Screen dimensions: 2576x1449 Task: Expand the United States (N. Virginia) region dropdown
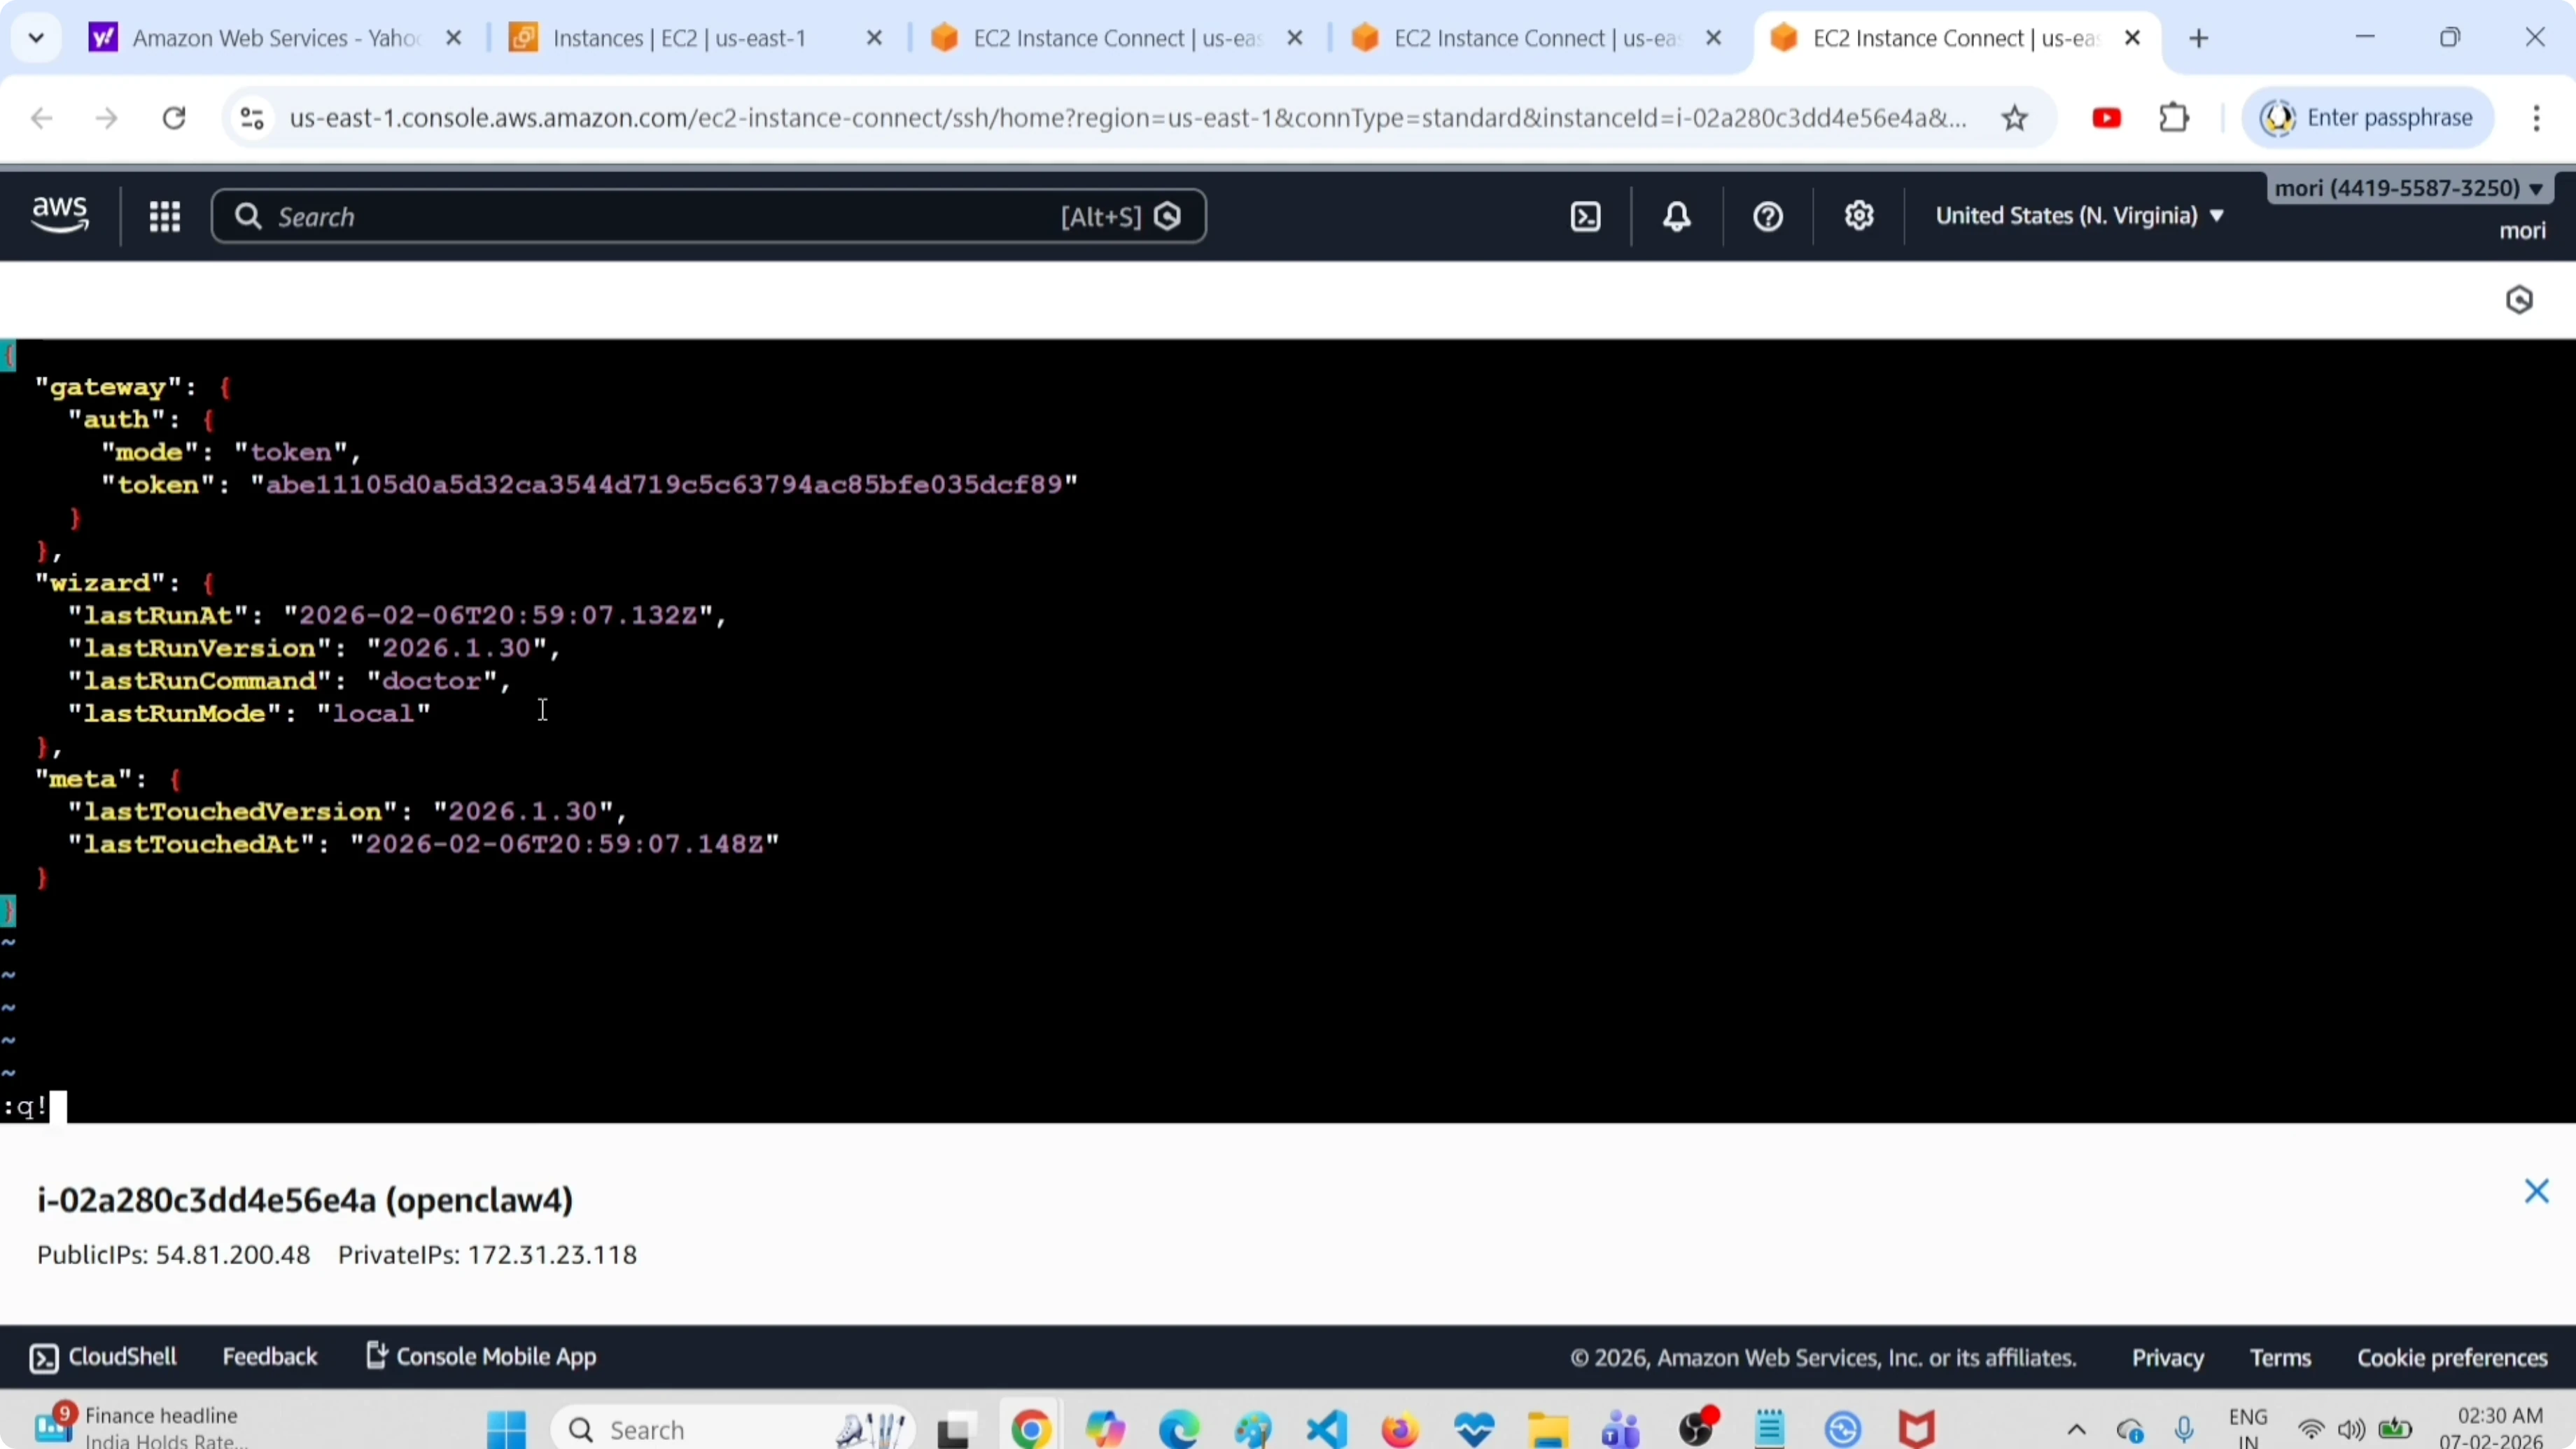point(2079,216)
